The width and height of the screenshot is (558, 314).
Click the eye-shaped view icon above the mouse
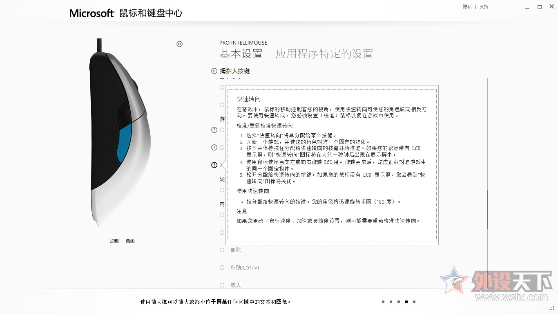click(179, 44)
